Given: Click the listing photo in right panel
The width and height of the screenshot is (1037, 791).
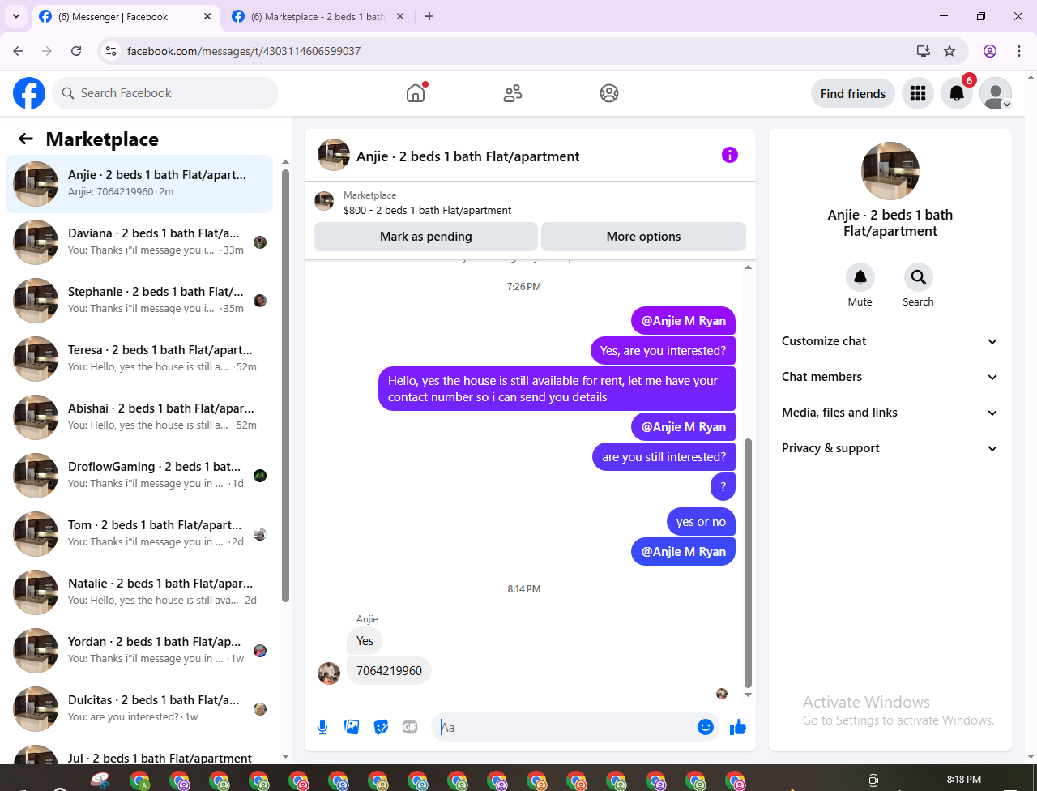Looking at the screenshot, I should point(890,171).
